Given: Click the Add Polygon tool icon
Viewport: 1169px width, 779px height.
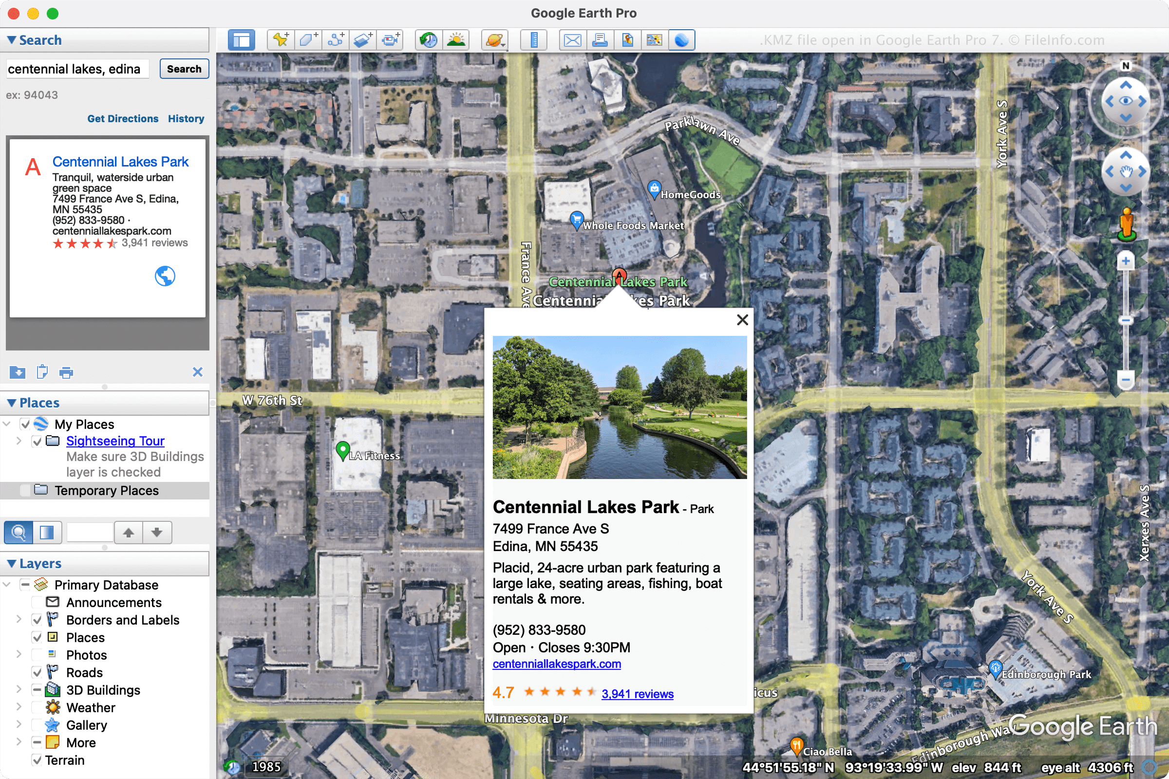Looking at the screenshot, I should coord(308,40).
